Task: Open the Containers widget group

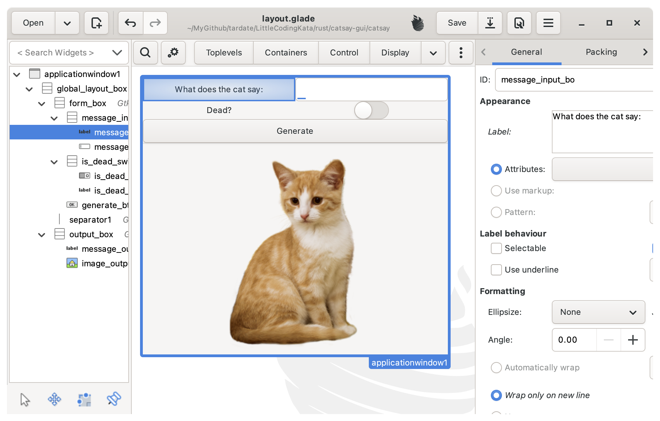Action: pyautogui.click(x=286, y=53)
